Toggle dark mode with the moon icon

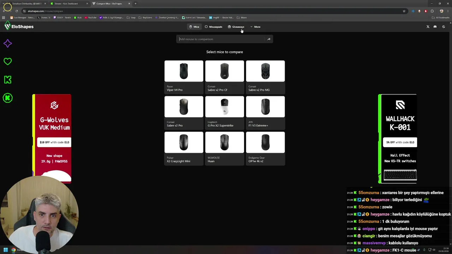[x=444, y=27]
